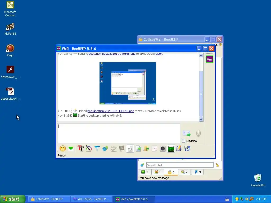Viewport: 271px width, 203px height.
Task: Toggle the beep sound music note button
Action: click(x=130, y=149)
